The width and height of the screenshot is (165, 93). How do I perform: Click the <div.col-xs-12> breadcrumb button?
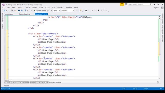[43, 82]
